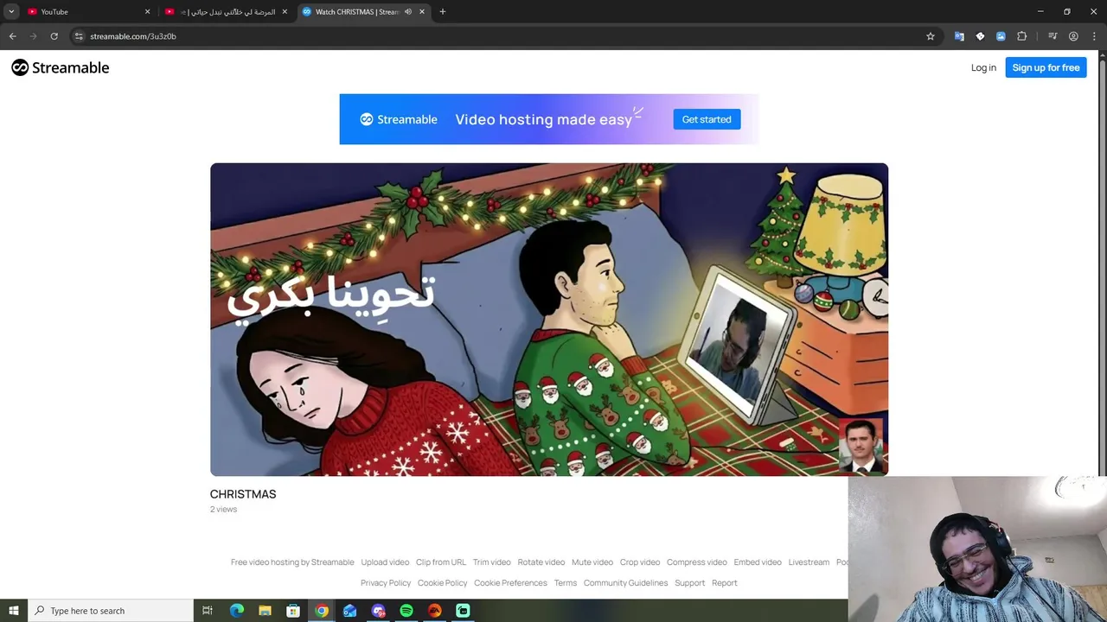This screenshot has width=1107, height=622.
Task: Open Microsoft Store from the taskbar
Action: [293, 611]
